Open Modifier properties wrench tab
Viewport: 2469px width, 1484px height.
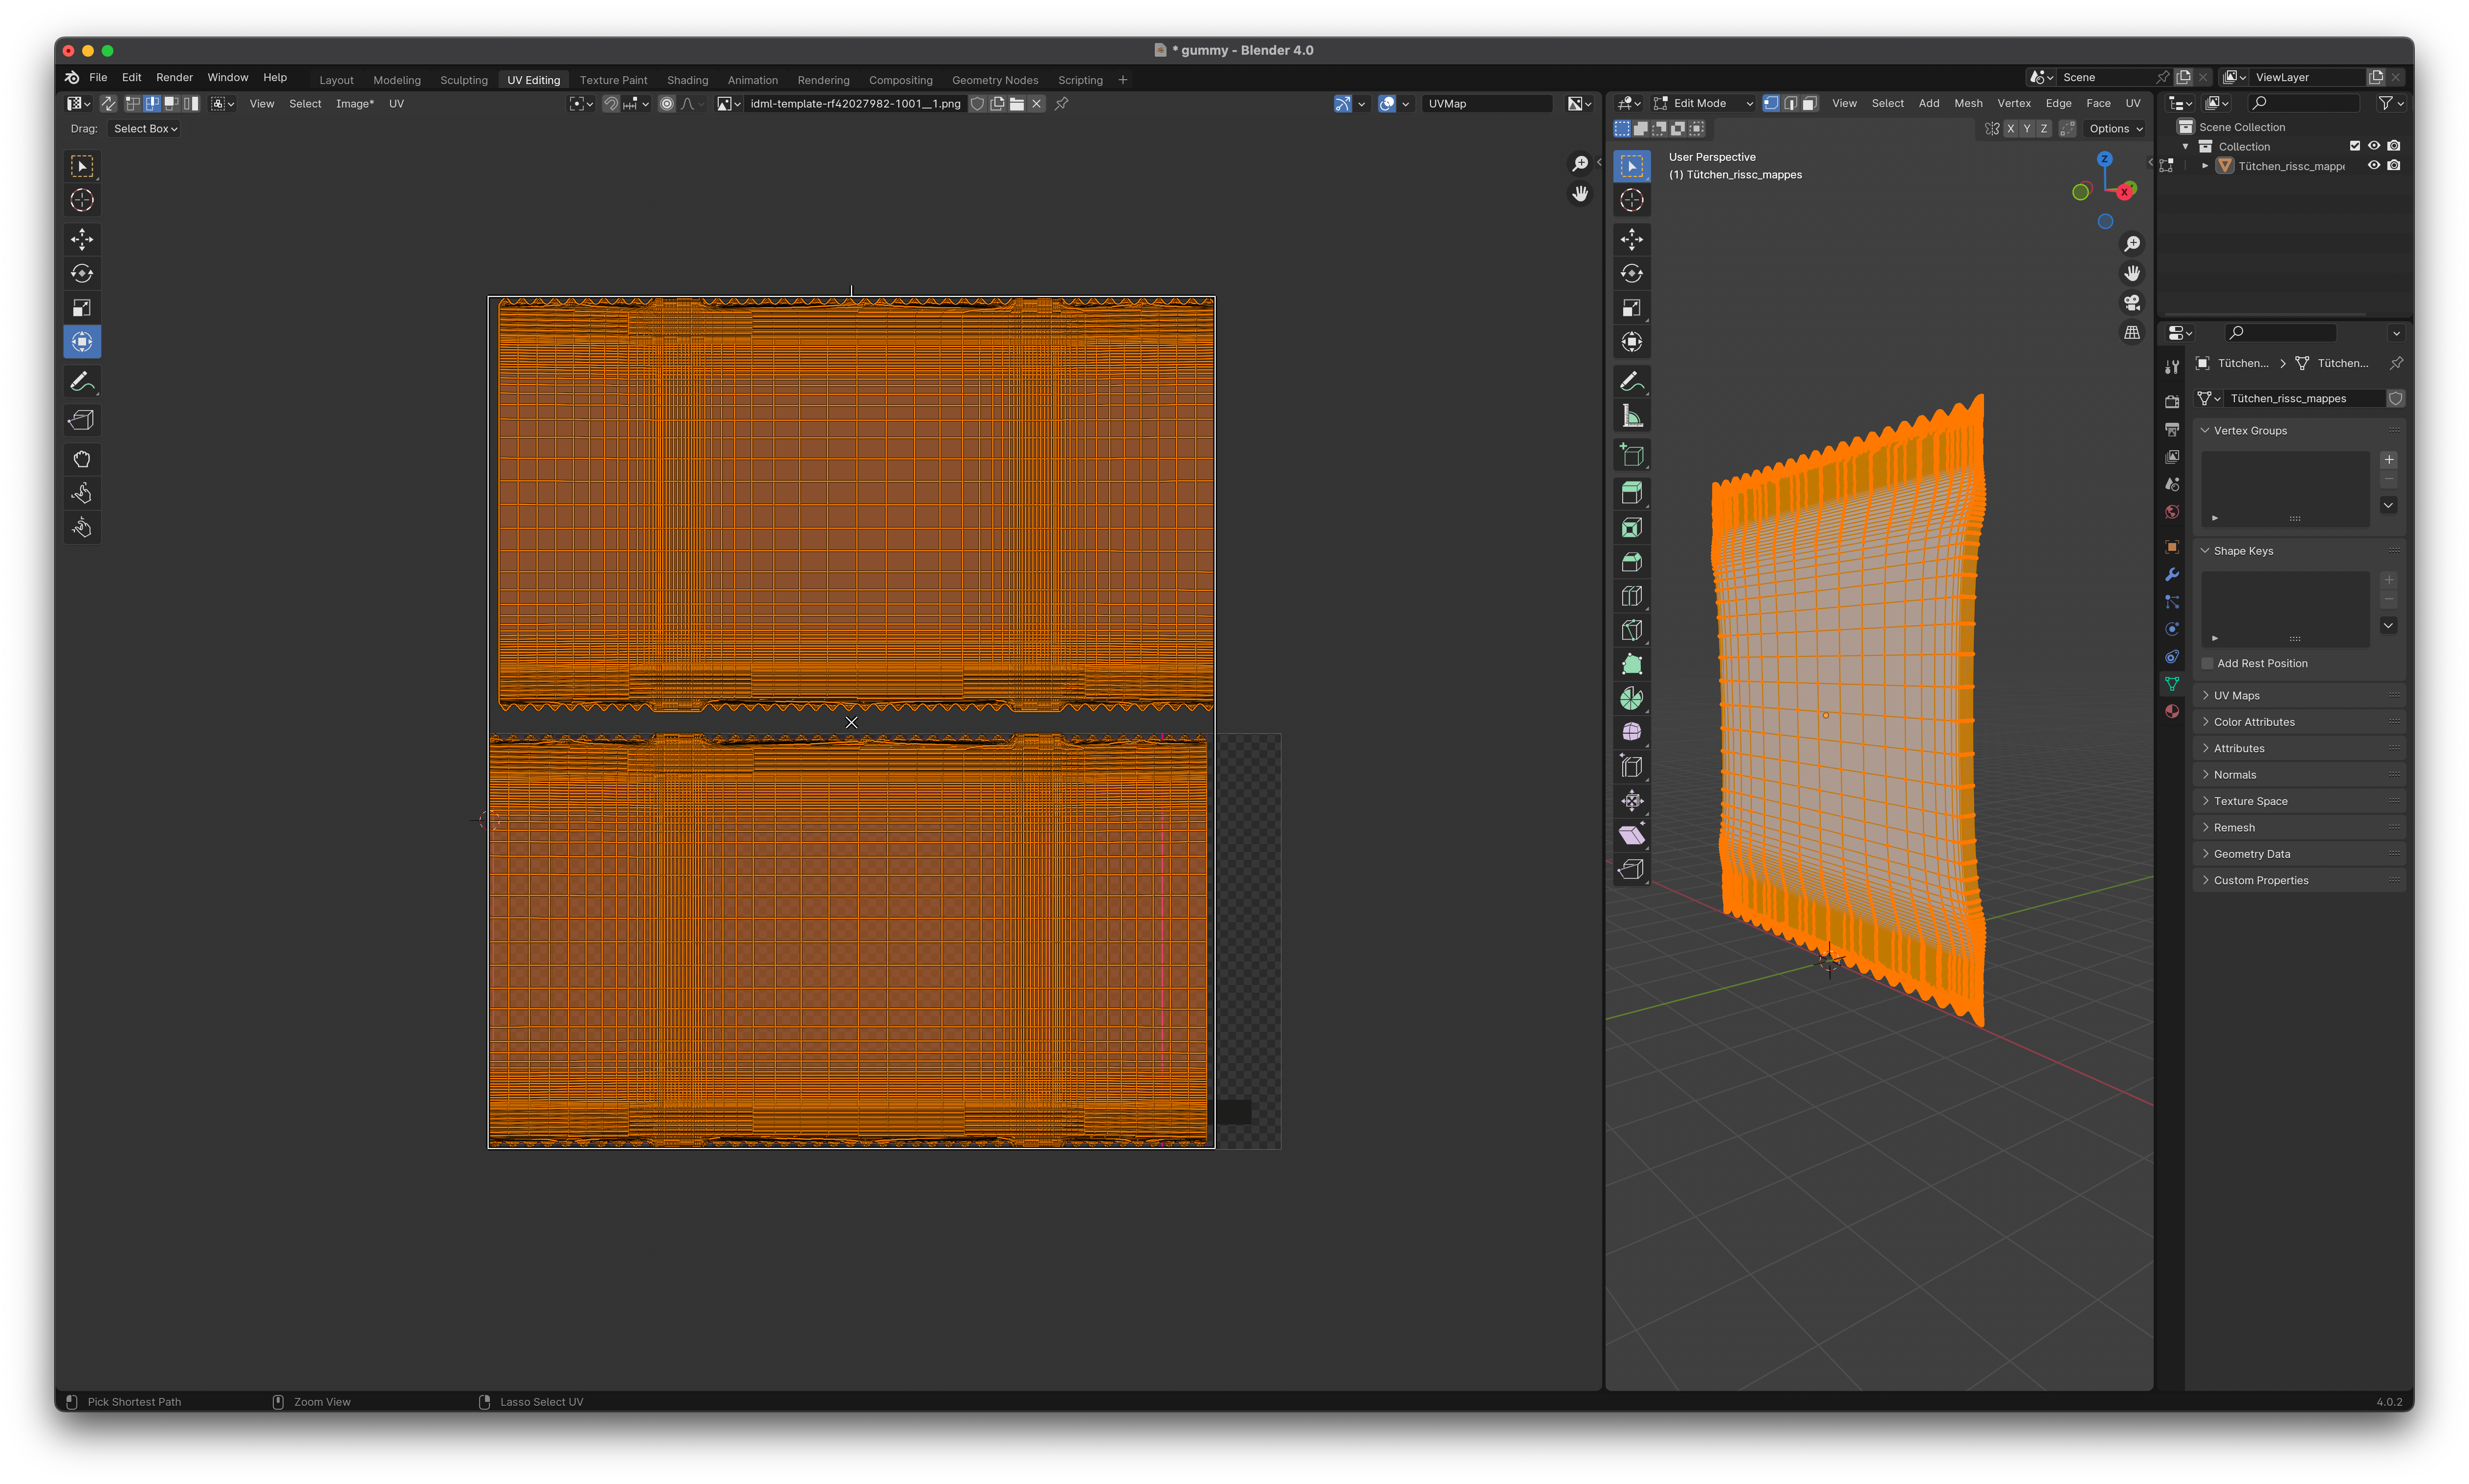(x=2171, y=575)
